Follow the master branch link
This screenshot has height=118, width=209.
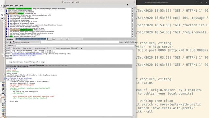point(16,55)
